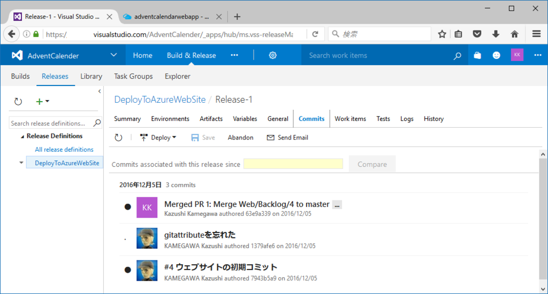Open the Task Groups tab

[133, 76]
